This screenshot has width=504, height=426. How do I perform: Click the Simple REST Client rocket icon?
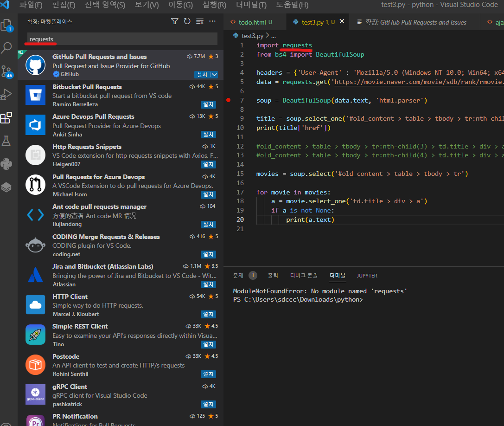[35, 335]
